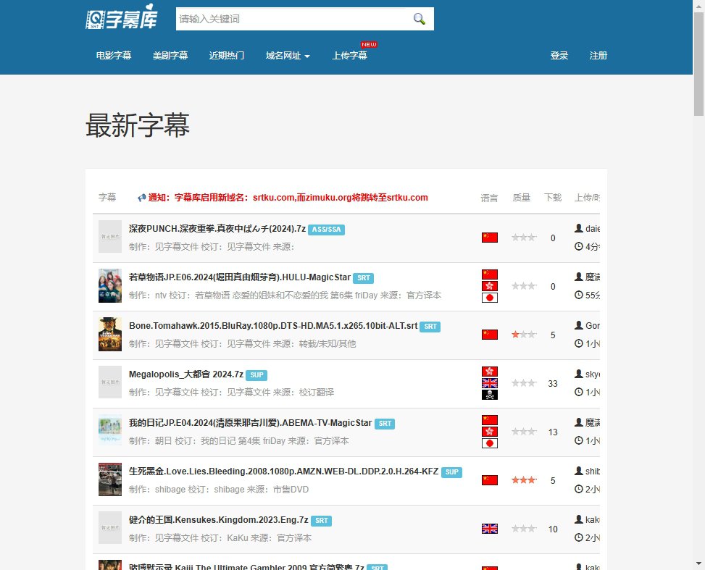Open the 美剧字幕 menu item

[x=170, y=56]
